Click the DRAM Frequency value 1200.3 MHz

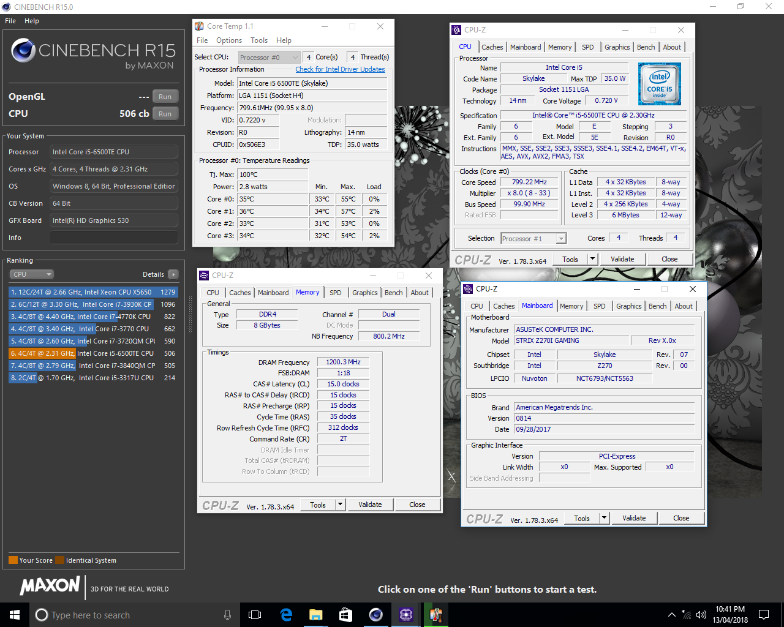point(343,362)
